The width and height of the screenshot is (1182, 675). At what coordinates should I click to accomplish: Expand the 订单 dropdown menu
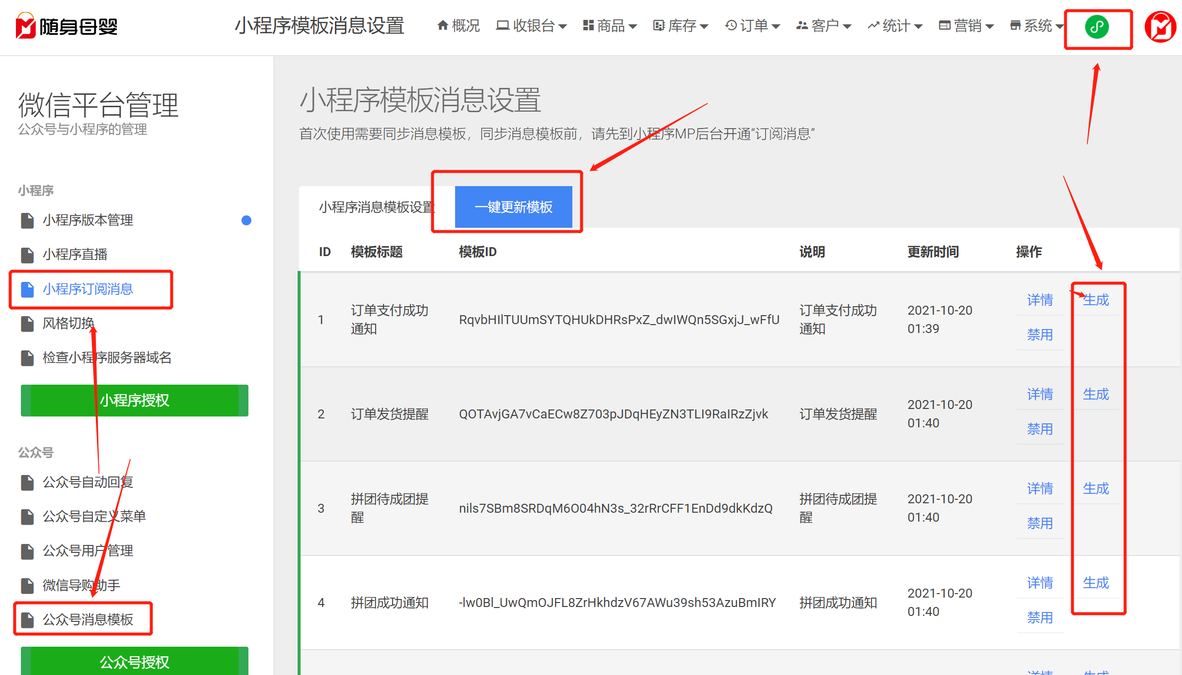coord(752,25)
